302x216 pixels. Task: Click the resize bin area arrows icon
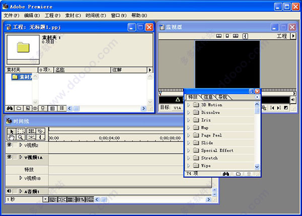(x=35, y=109)
